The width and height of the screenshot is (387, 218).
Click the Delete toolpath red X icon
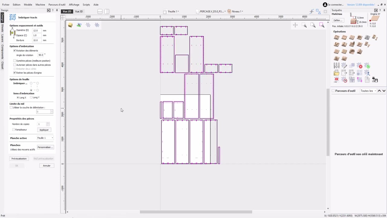point(359,66)
